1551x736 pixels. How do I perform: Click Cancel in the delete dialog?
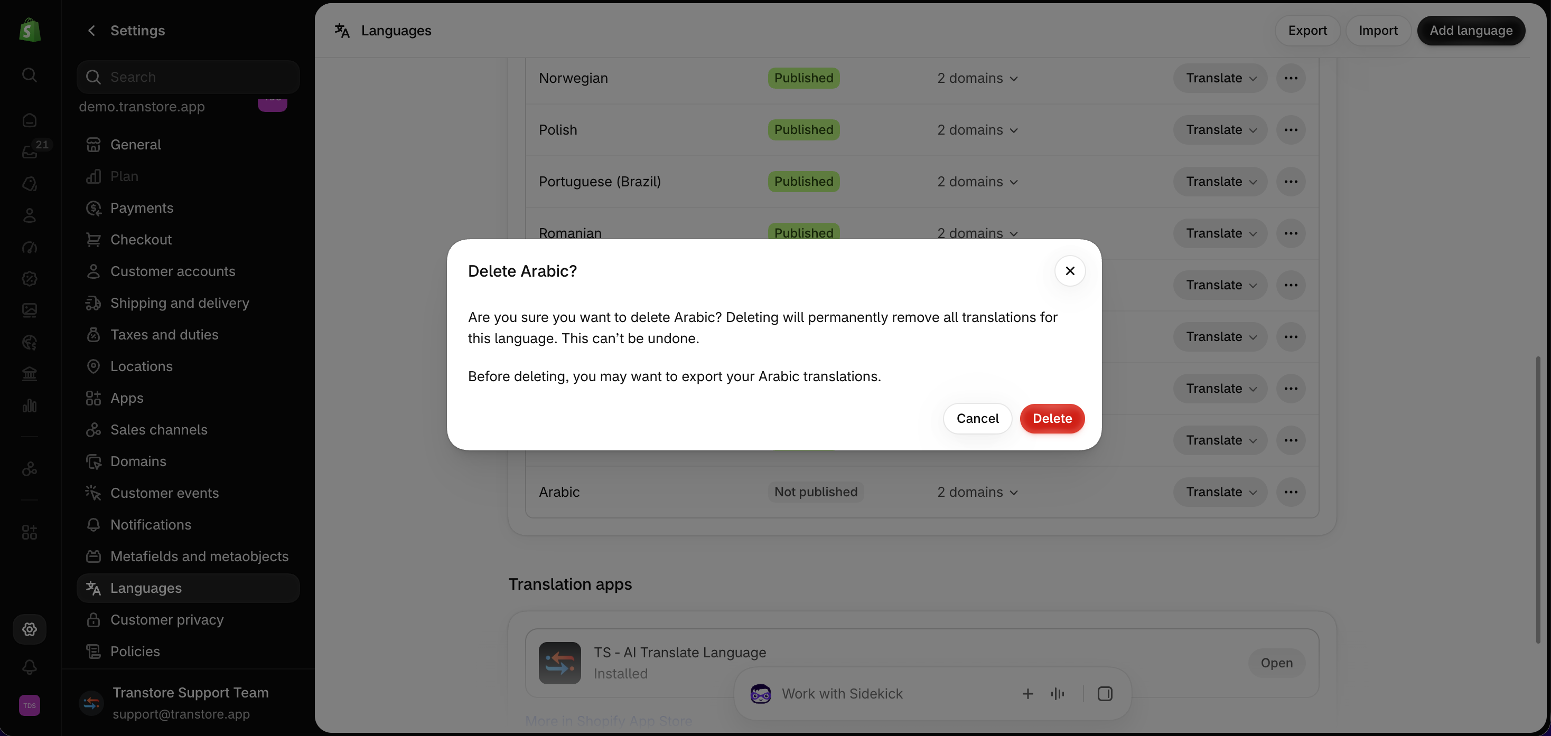(x=977, y=419)
